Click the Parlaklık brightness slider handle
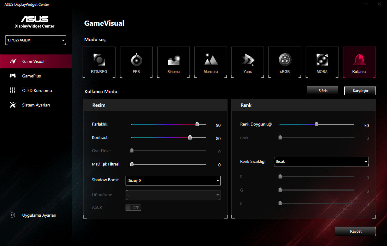387x246 pixels. 197,124
